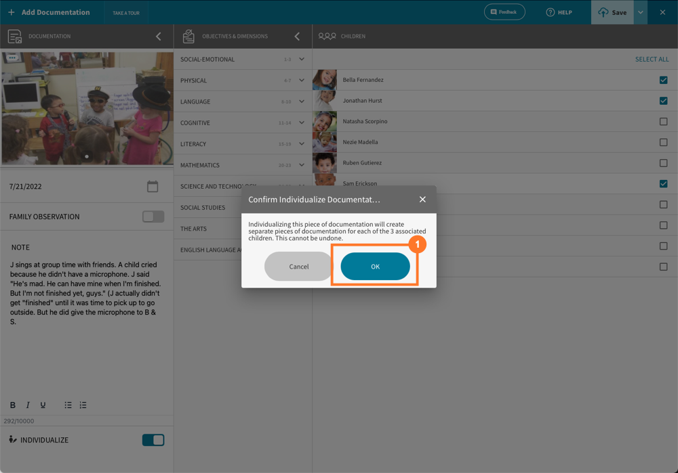Open the Help menu
The image size is (678, 473).
(x=558, y=12)
